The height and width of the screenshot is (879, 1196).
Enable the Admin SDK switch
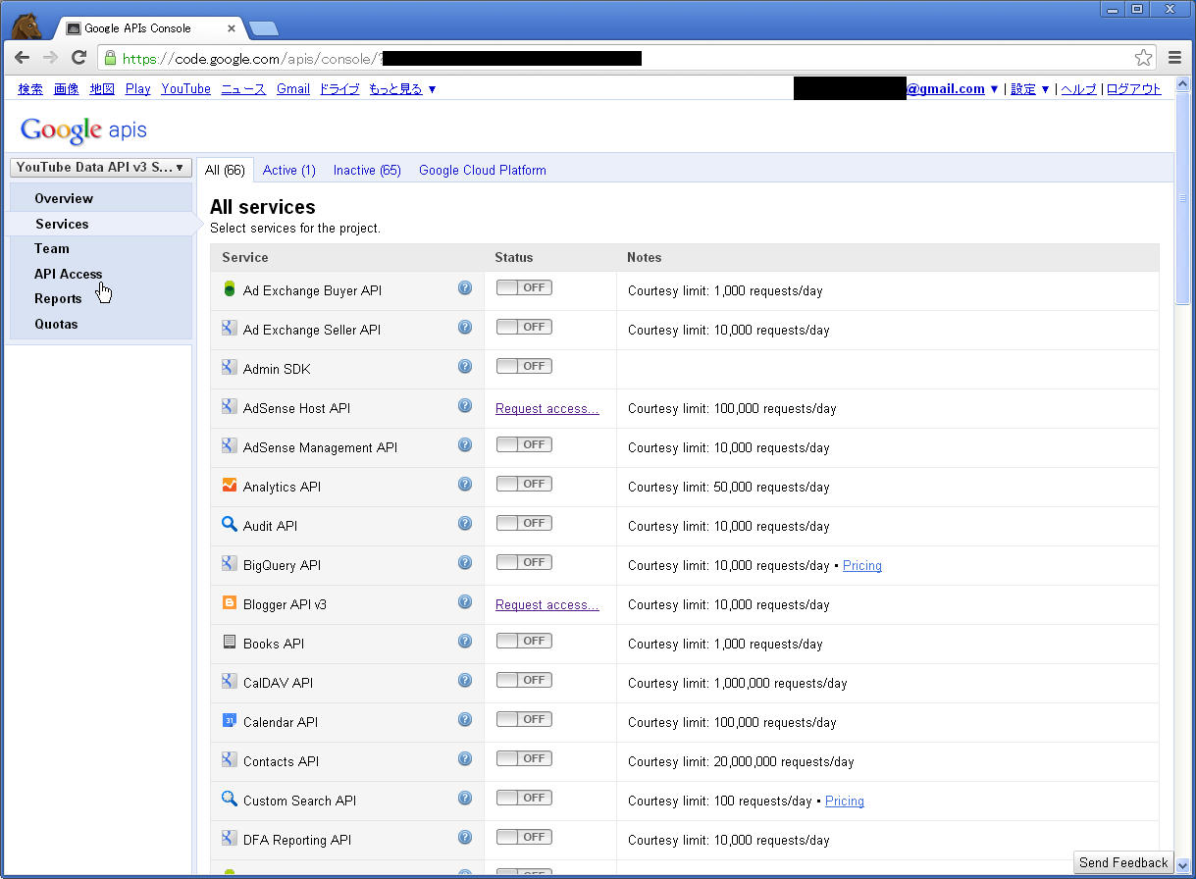tap(524, 366)
